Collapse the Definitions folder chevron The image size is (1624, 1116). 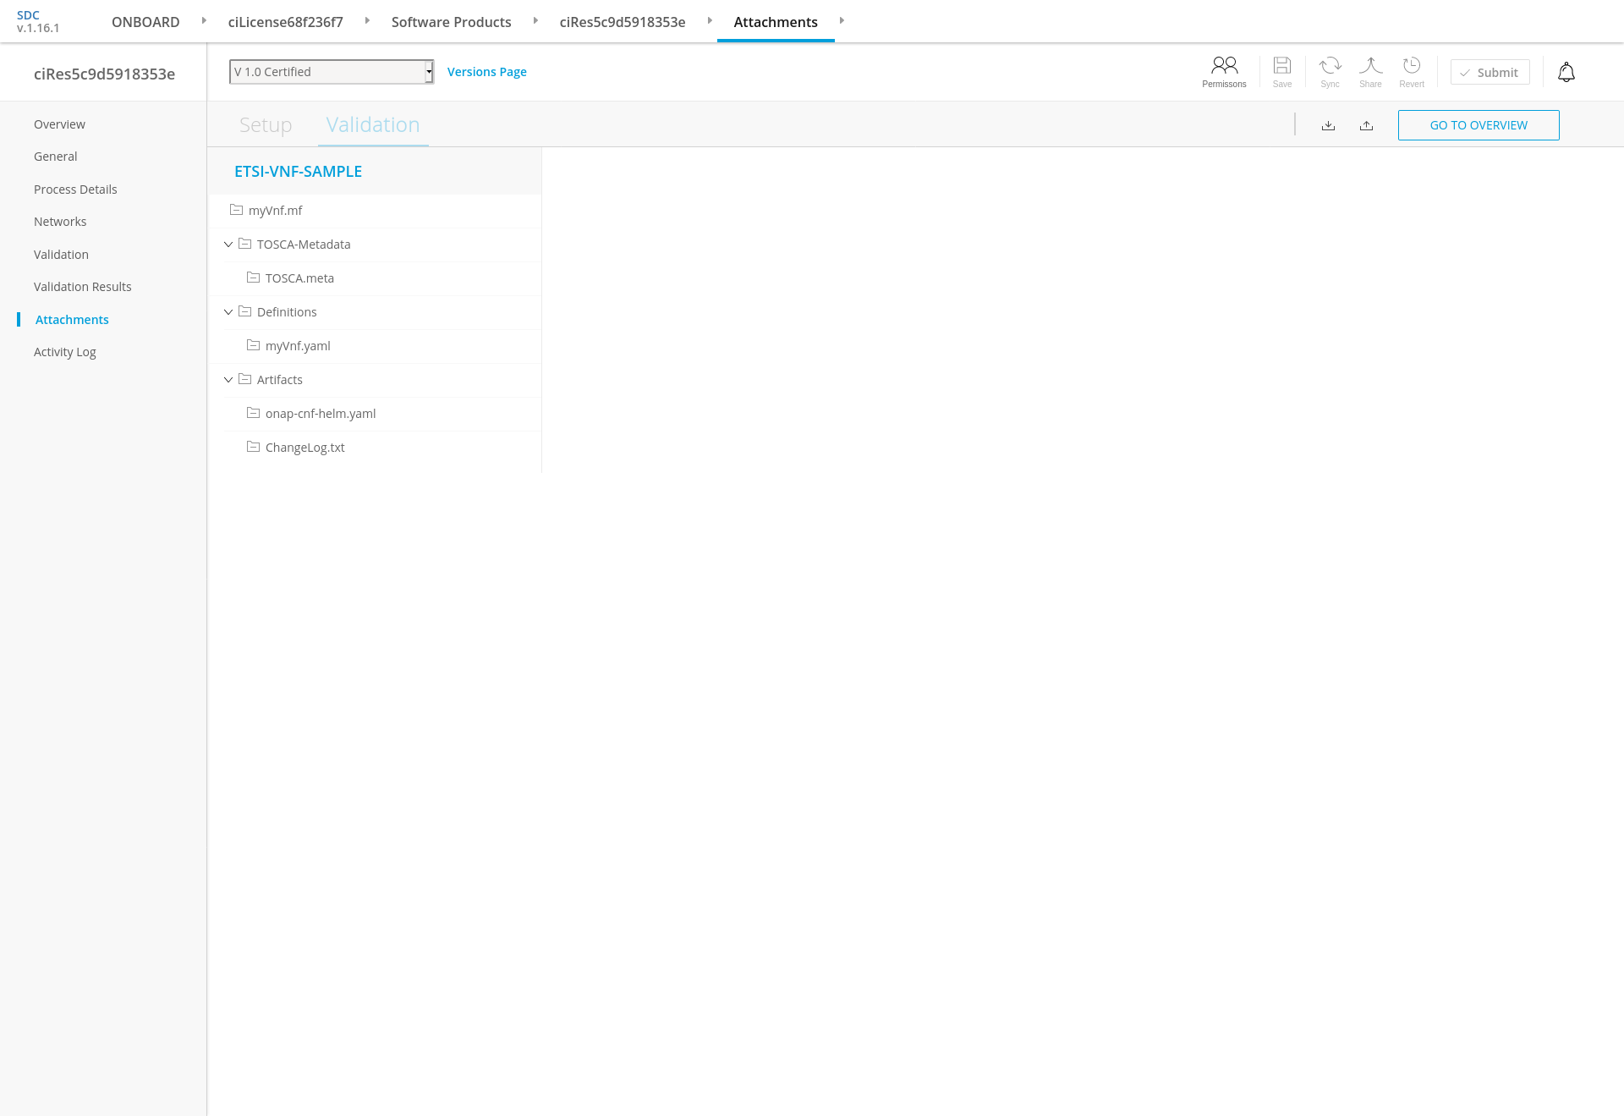click(228, 312)
